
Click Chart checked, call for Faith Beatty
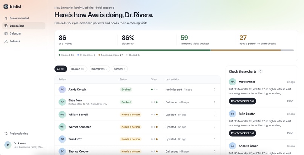coord(243,133)
